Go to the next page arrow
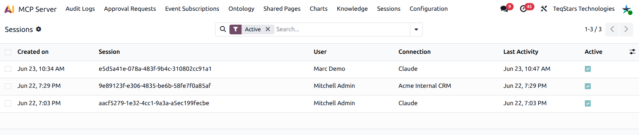The width and height of the screenshot is (639, 135). point(626,29)
